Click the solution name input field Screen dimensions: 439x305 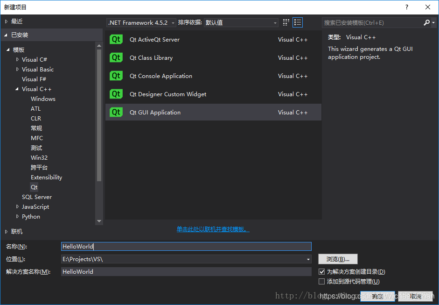186,272
